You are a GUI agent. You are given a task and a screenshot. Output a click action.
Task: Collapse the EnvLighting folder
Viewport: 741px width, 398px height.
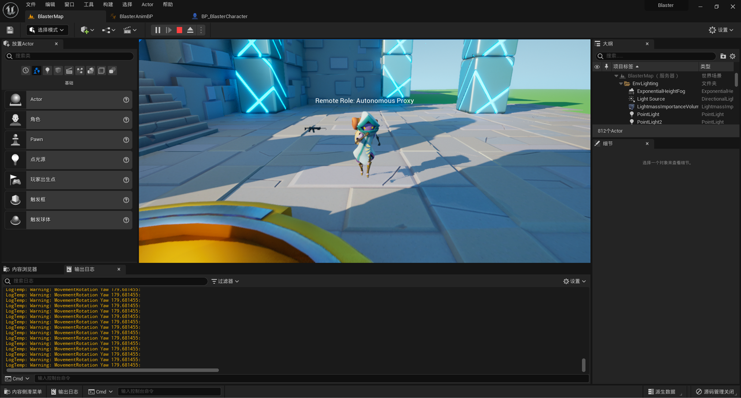tap(621, 84)
